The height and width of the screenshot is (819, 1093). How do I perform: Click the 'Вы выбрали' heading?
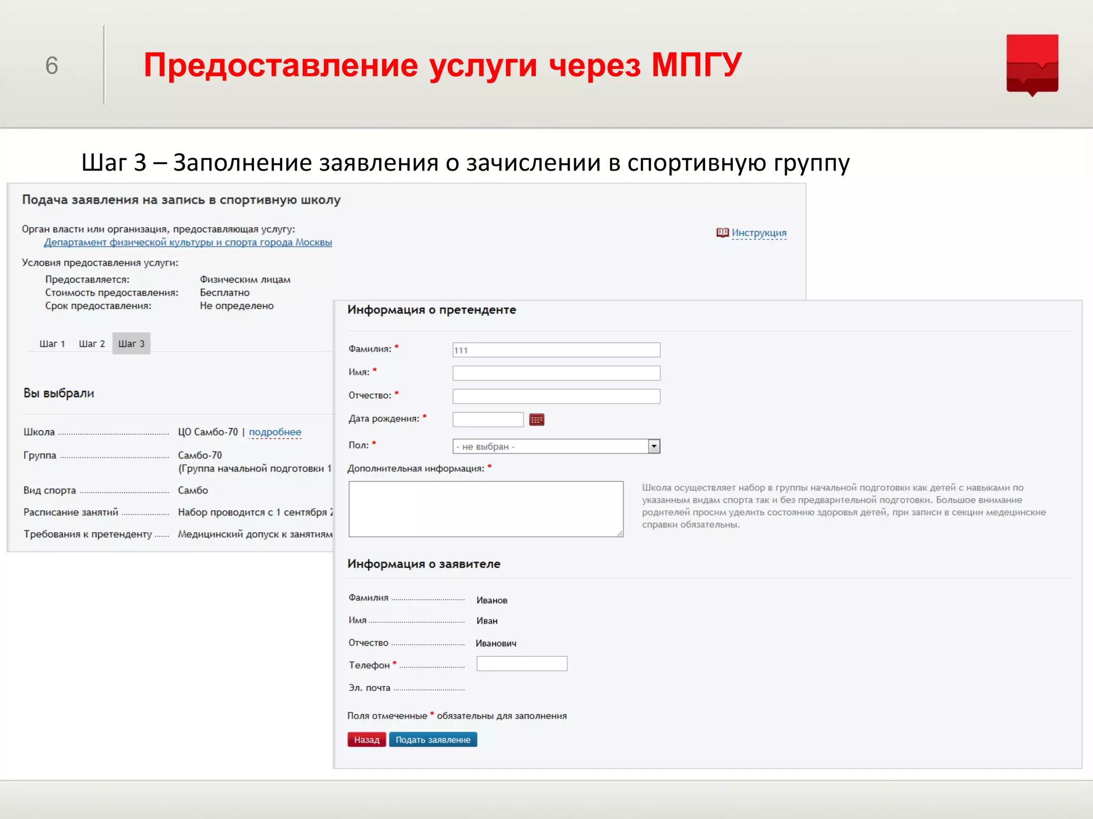(59, 394)
